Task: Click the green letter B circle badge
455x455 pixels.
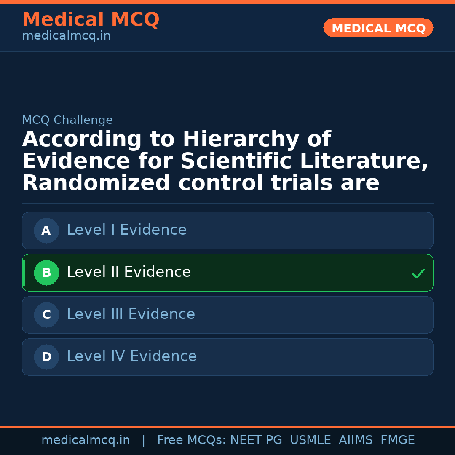Action: click(46, 273)
